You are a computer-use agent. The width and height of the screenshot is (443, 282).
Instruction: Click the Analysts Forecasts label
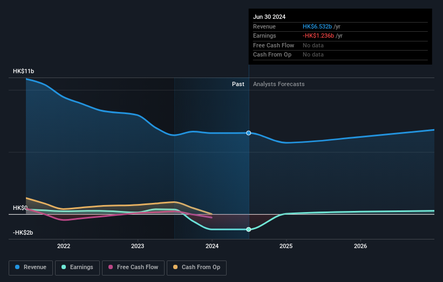[x=279, y=84]
